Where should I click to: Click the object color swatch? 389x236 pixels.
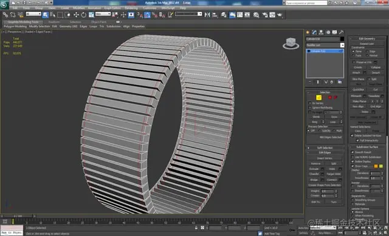coord(342,39)
